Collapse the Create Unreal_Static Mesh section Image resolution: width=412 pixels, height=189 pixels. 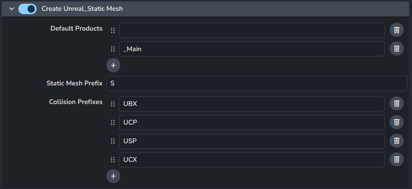[x=12, y=9]
